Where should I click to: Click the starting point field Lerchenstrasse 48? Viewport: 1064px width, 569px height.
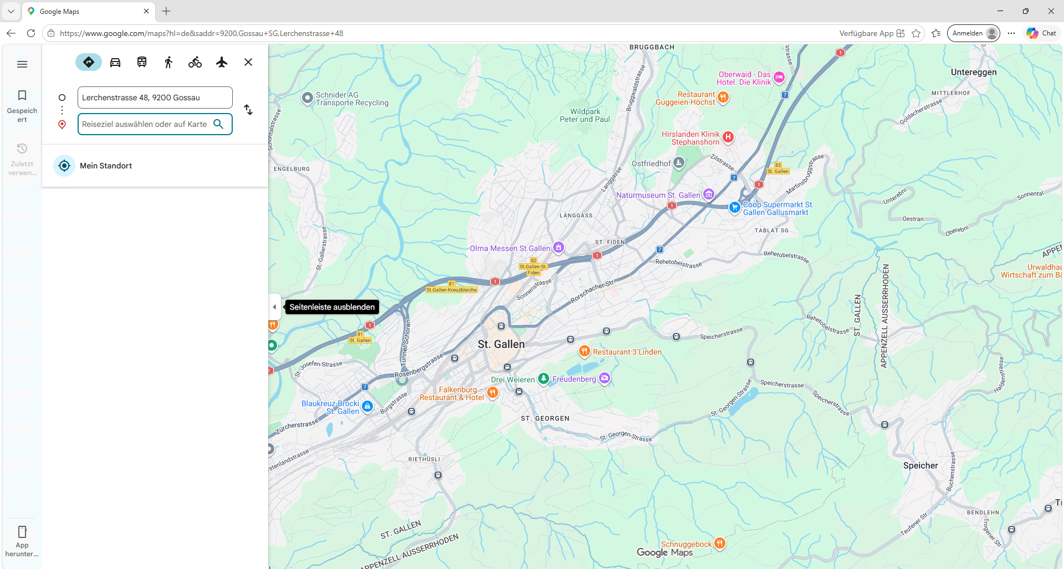pyautogui.click(x=155, y=98)
